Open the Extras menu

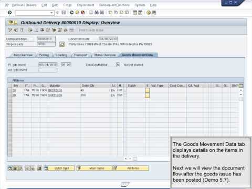67,5
